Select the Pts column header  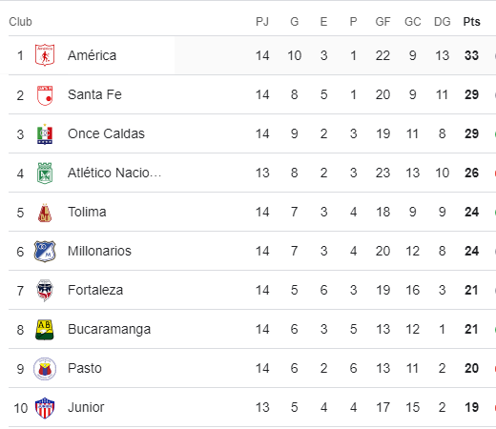pyautogui.click(x=471, y=22)
